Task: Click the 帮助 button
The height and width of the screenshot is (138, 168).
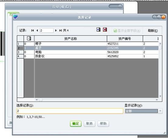Action: tap(103, 124)
